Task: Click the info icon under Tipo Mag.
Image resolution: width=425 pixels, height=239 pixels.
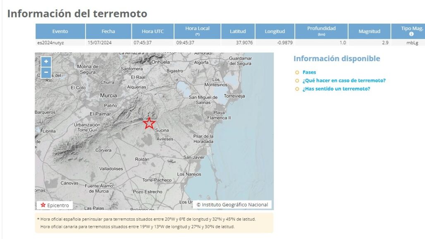Action: tap(411, 34)
